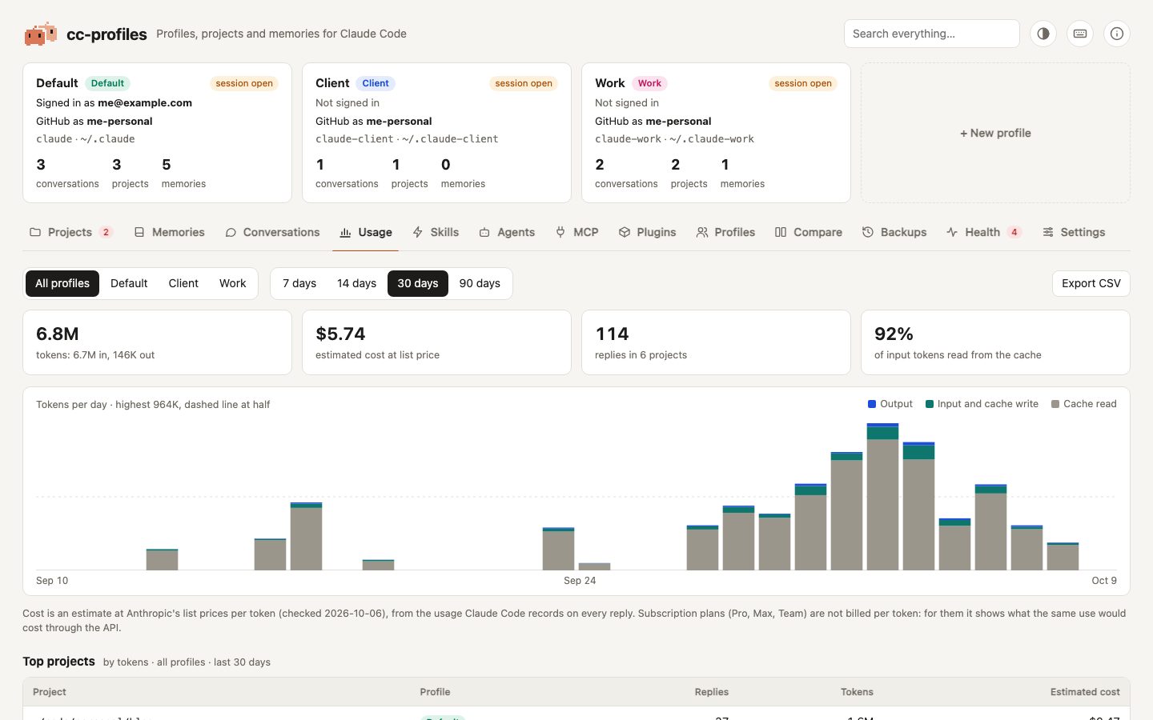Switch range to 7 days
This screenshot has width=1153, height=720.
coord(299,283)
